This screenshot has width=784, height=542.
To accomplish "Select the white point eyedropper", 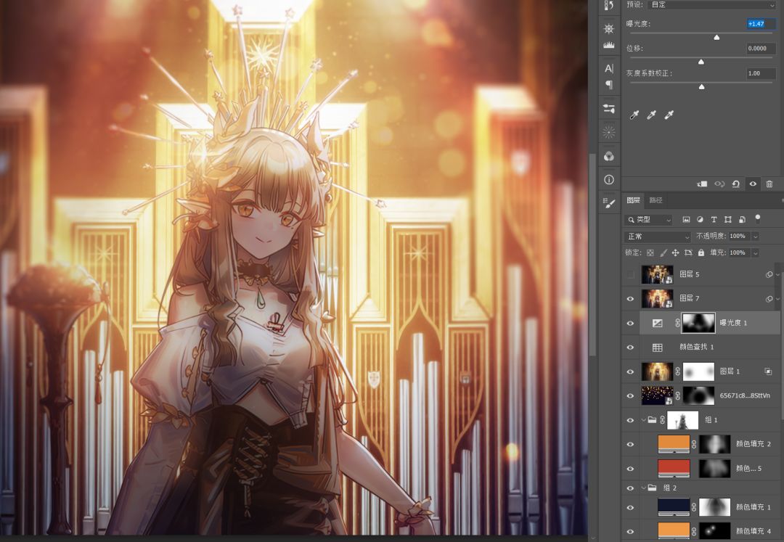I will (x=669, y=115).
